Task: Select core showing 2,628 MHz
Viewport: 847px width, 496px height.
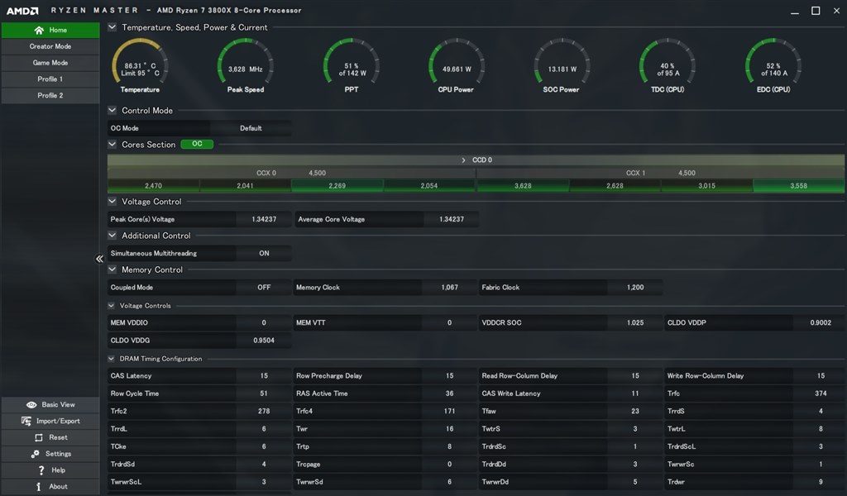Action: [x=615, y=186]
